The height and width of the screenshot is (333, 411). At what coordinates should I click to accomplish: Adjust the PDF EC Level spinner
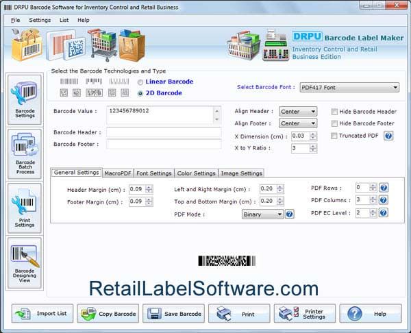373,213
